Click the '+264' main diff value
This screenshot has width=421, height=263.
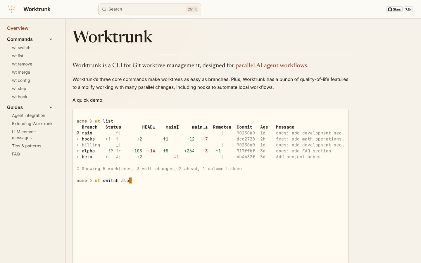pos(189,151)
